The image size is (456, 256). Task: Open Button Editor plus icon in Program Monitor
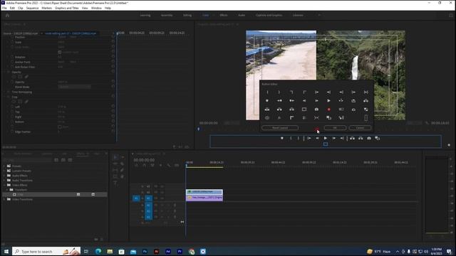(x=449, y=145)
